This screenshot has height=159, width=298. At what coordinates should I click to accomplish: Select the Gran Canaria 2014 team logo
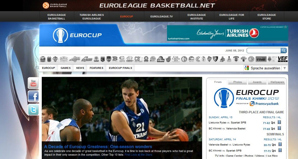click(x=176, y=59)
